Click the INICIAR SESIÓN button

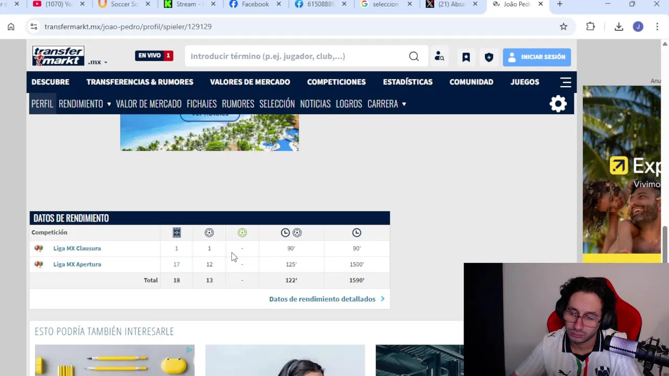click(537, 57)
